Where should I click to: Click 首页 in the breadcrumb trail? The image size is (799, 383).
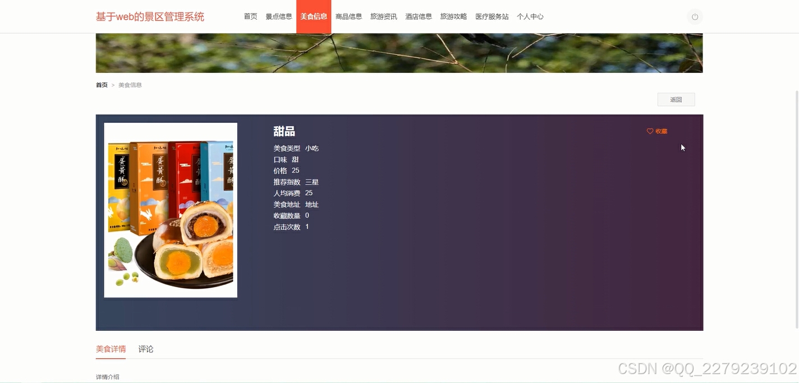[x=102, y=85]
